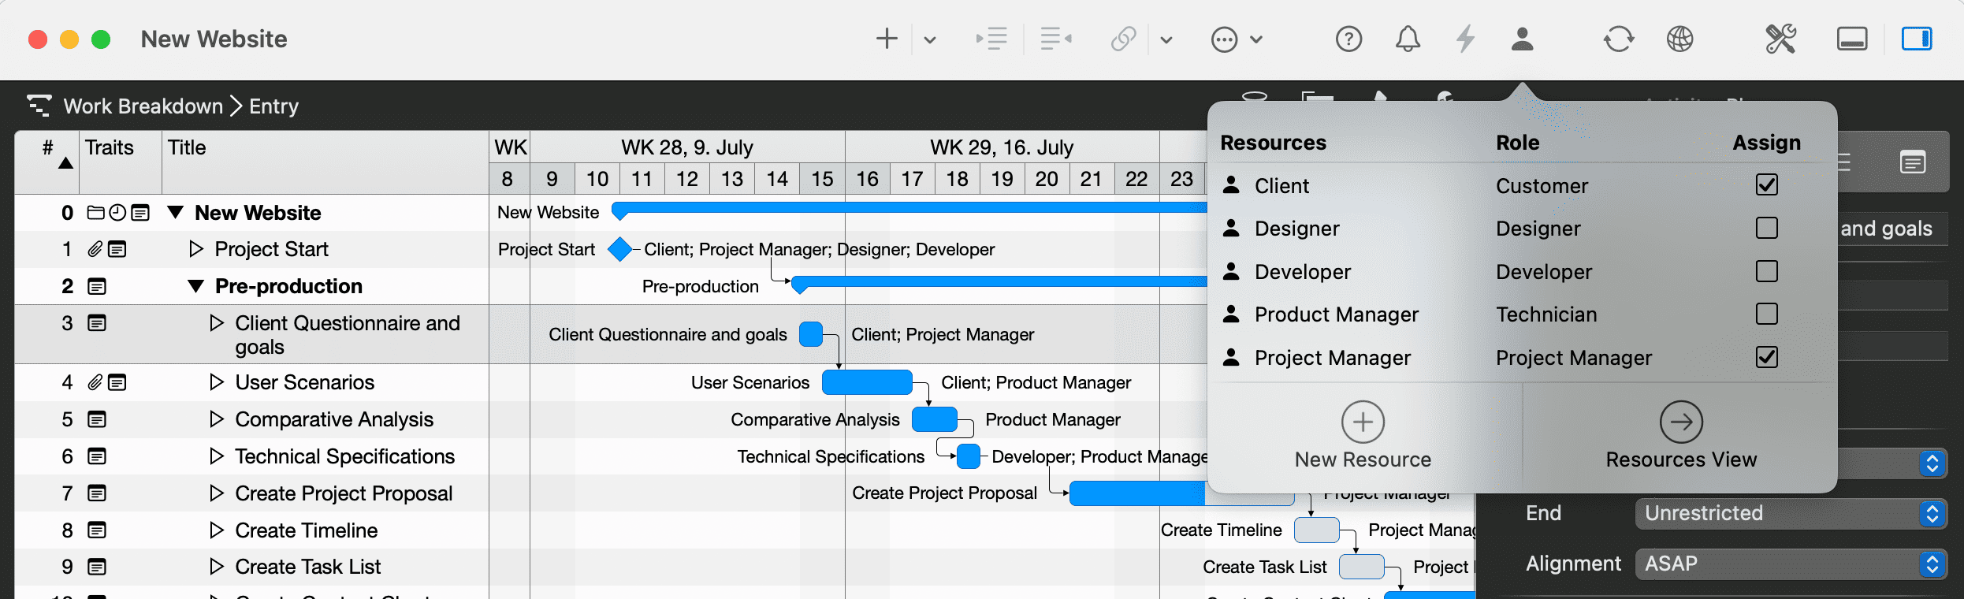Check the Product Manager assign checkbox

(1766, 314)
